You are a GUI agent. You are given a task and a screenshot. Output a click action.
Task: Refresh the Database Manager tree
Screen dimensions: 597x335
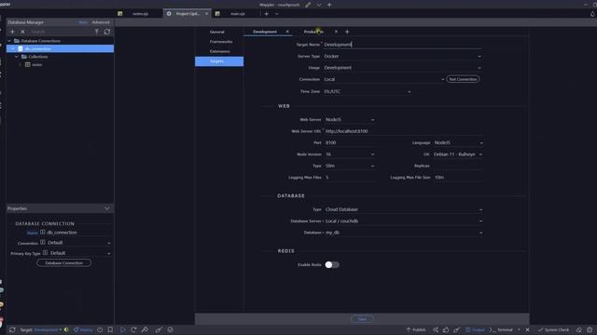coord(107,32)
